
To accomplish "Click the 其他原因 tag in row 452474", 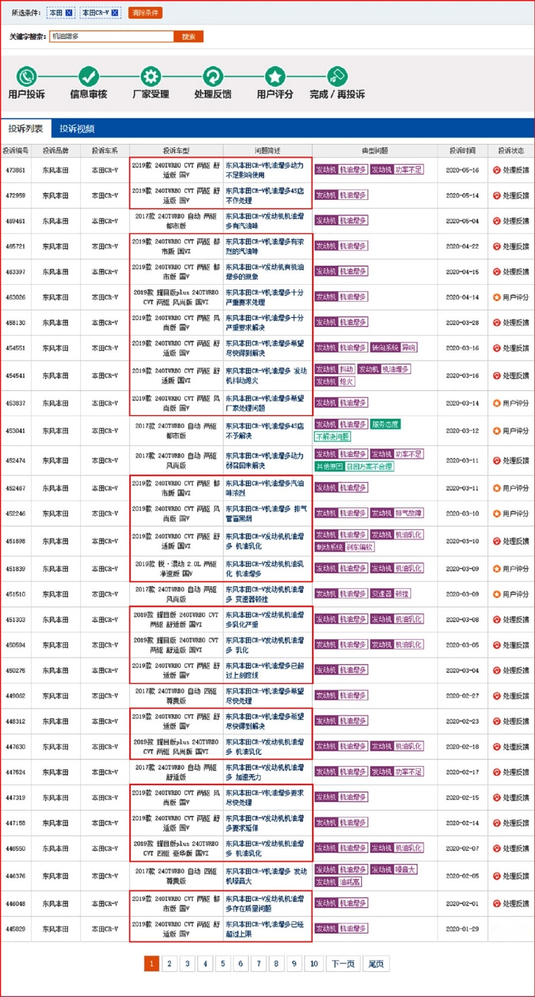I will pyautogui.click(x=329, y=466).
